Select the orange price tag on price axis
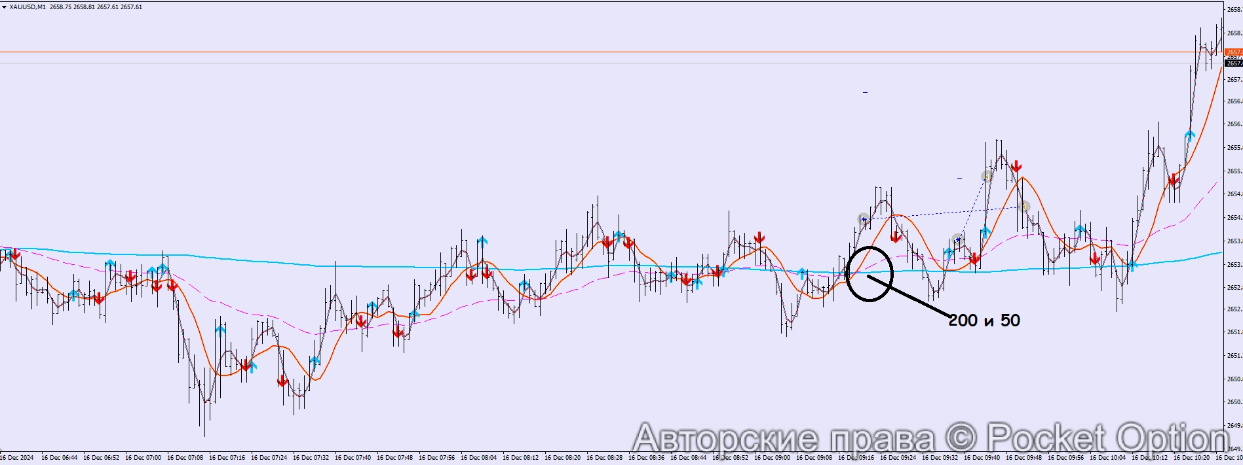Screen dimensions: 1243x465 1233,52
